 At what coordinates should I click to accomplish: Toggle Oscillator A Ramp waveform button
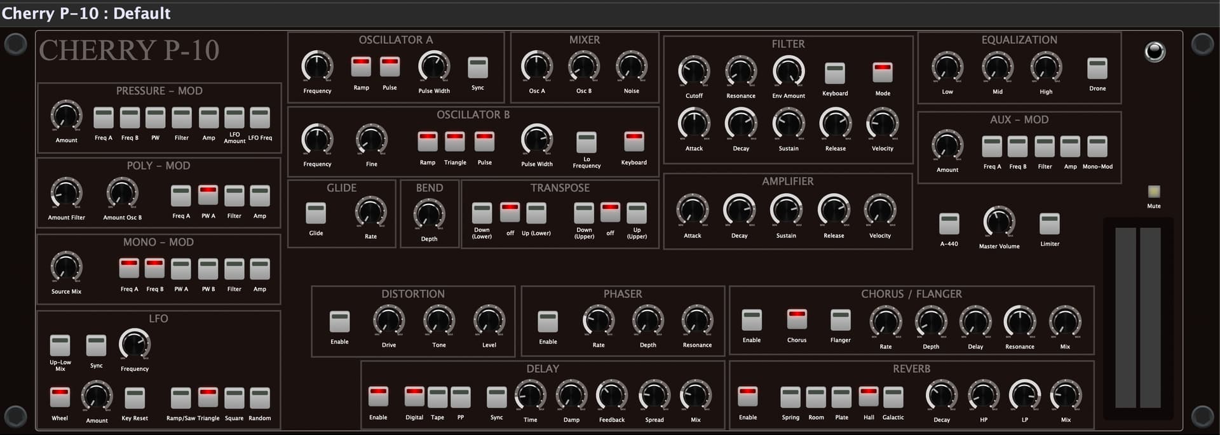point(361,67)
